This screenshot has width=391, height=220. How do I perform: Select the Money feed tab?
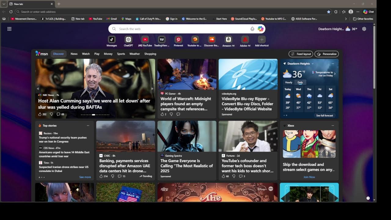pos(108,54)
